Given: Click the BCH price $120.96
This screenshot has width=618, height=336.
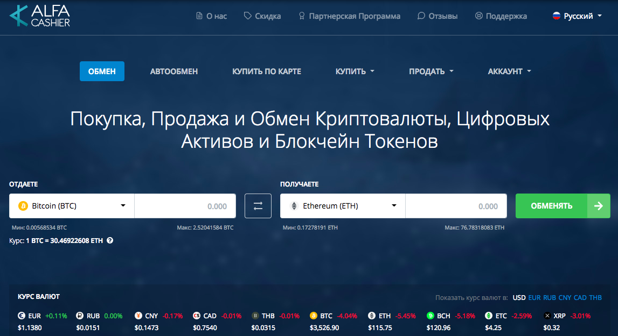Looking at the screenshot, I should (x=438, y=327).
